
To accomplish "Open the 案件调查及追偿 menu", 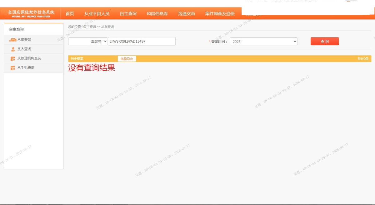I will [220, 13].
